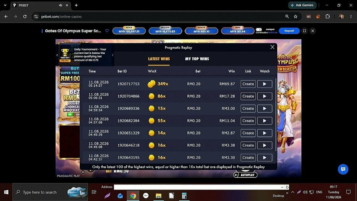Go back to the previous page
357x201 pixels.
coord(6,16)
